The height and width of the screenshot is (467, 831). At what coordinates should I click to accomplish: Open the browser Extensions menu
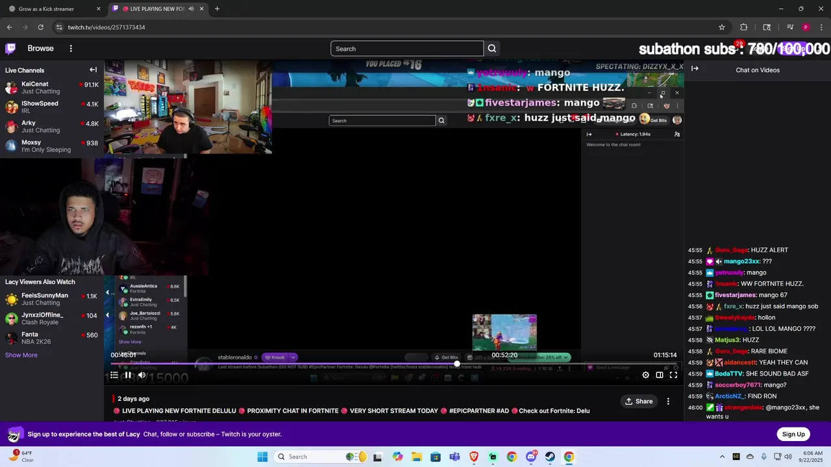pyautogui.click(x=744, y=27)
